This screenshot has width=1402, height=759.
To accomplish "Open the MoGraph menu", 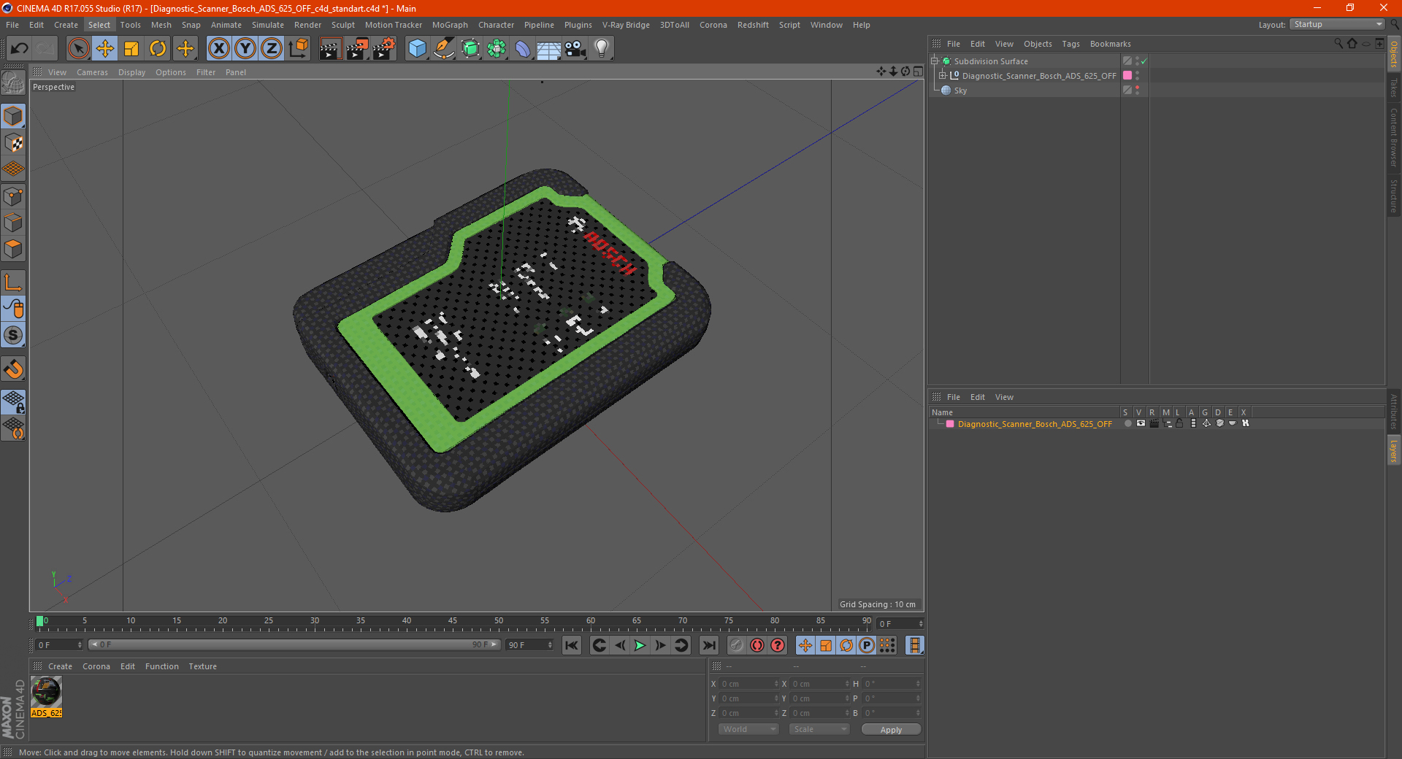I will [450, 25].
